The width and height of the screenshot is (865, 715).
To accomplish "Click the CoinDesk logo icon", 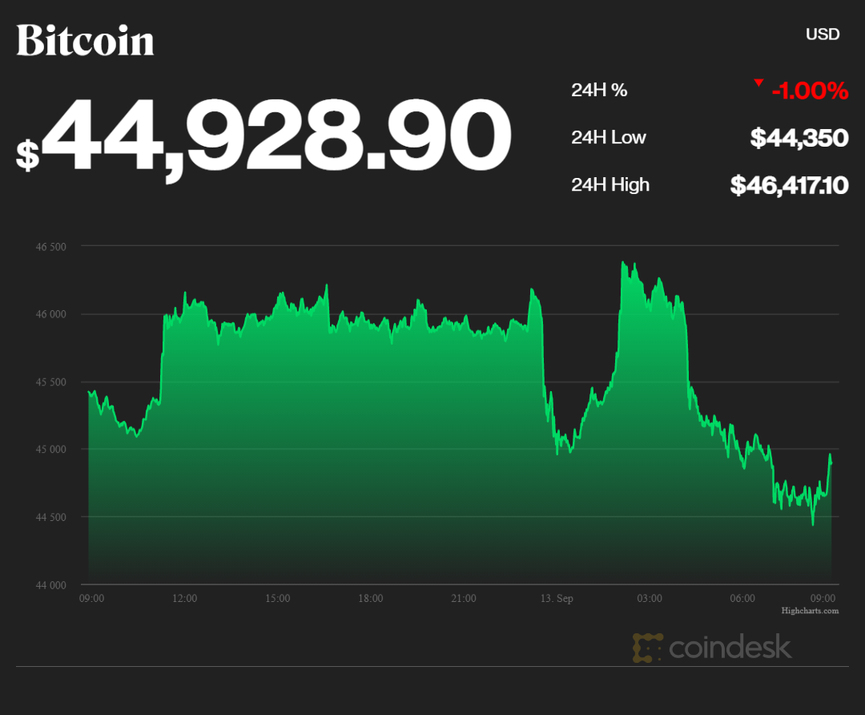I will pos(647,648).
